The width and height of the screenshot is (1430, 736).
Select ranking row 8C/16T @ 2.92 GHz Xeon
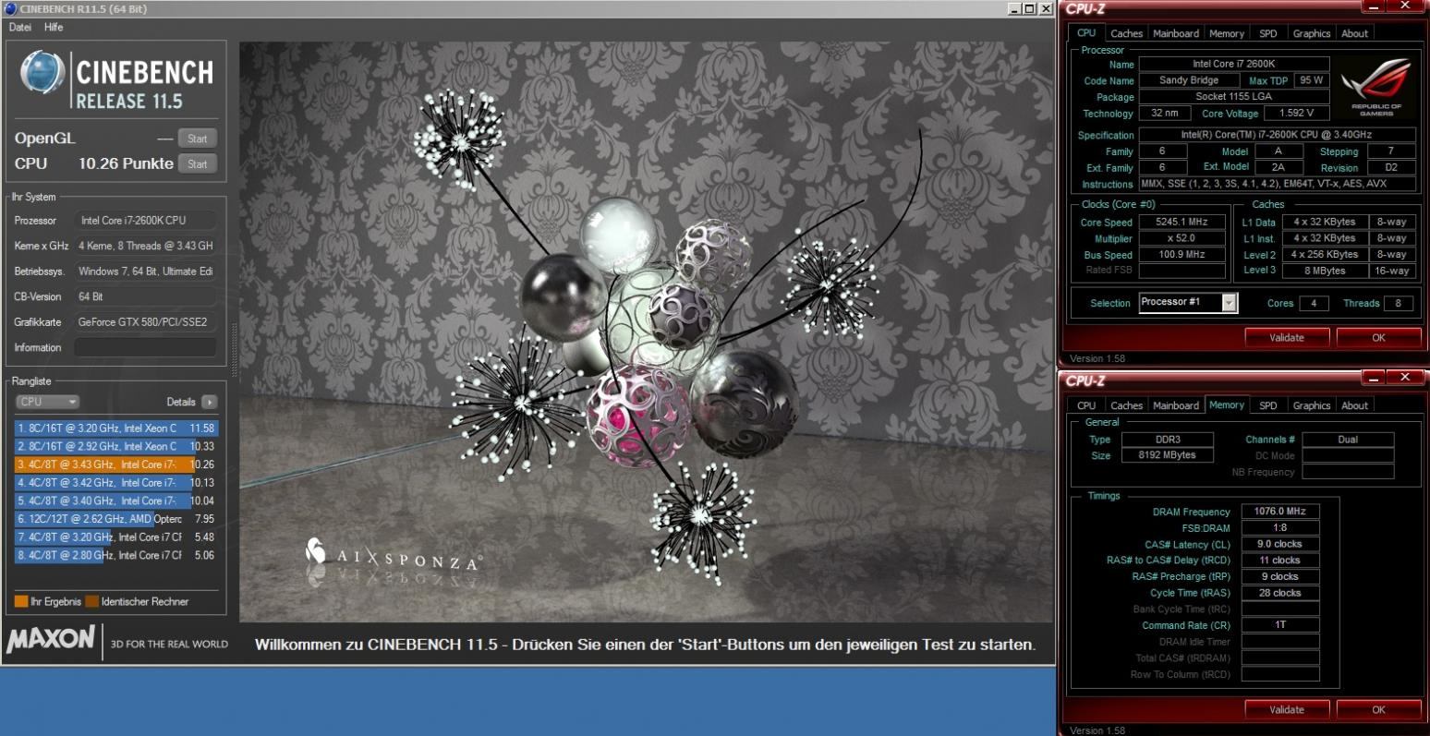click(x=116, y=447)
